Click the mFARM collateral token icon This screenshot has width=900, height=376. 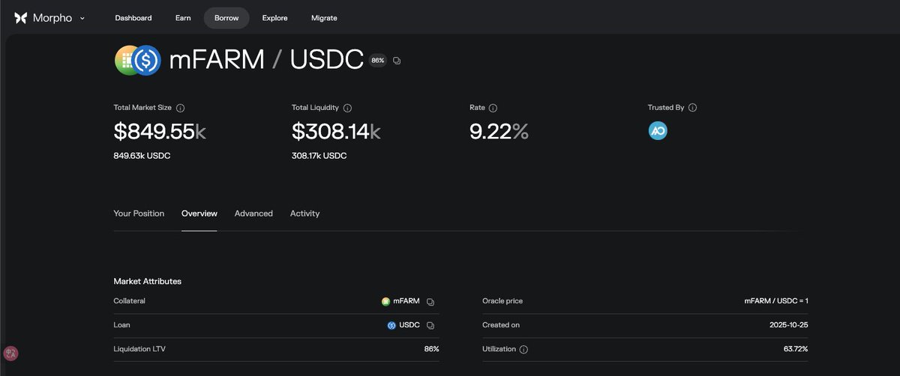tap(385, 301)
